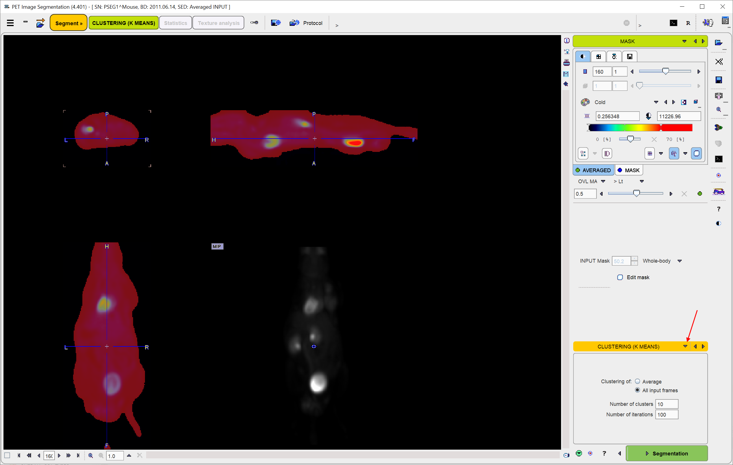Open dropdown arrow beside crosshair orientation button
The height and width of the screenshot is (465, 733).
click(x=685, y=153)
